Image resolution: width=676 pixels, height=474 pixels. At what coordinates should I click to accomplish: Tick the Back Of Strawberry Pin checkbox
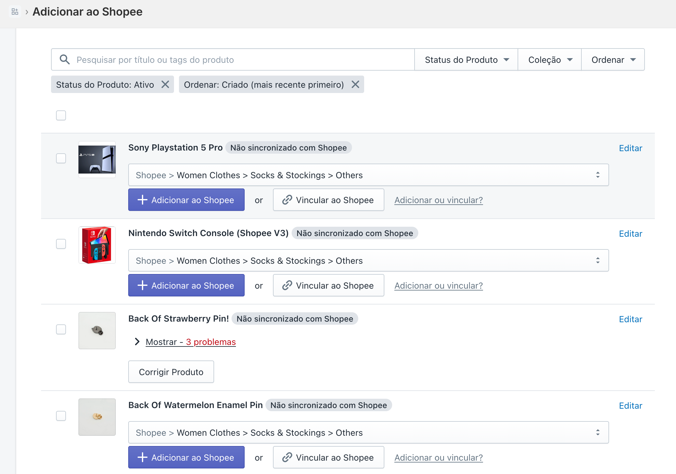61,329
